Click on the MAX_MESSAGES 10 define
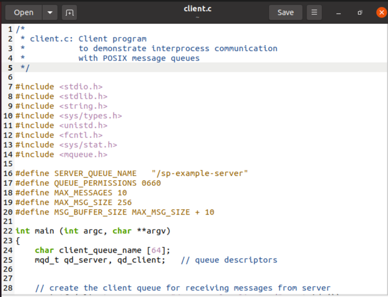388x297 pixels. tap(90, 193)
